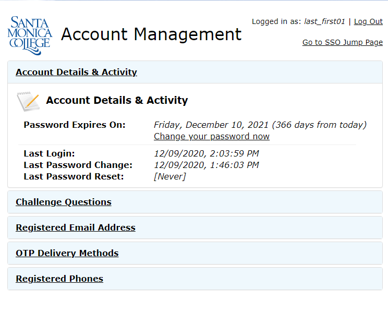The image size is (388, 312).
Task: Expand the Registered Email Address section
Action: click(75, 227)
